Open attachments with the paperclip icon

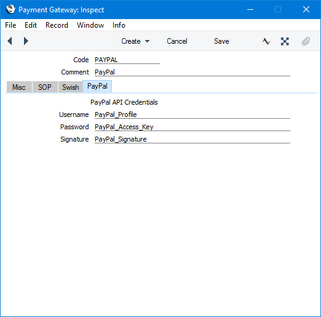(x=306, y=41)
